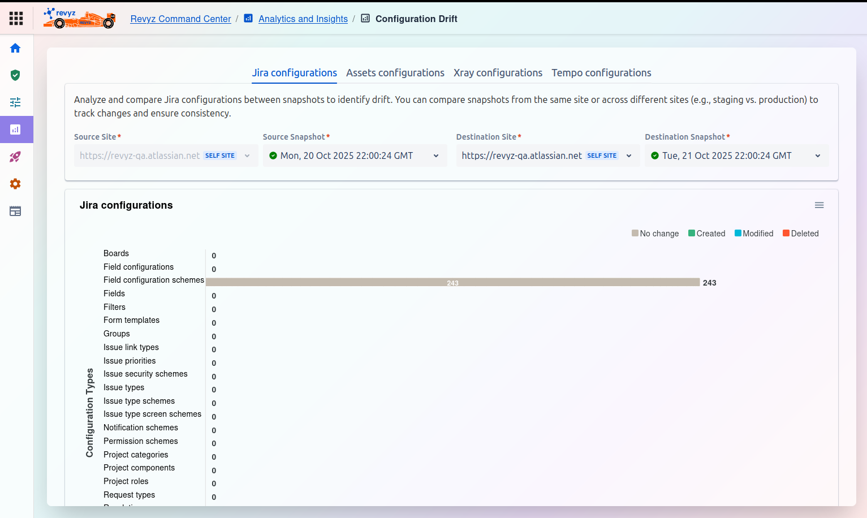This screenshot has height=518, width=867.
Task: Open the app switcher grid icon
Action: click(16, 19)
